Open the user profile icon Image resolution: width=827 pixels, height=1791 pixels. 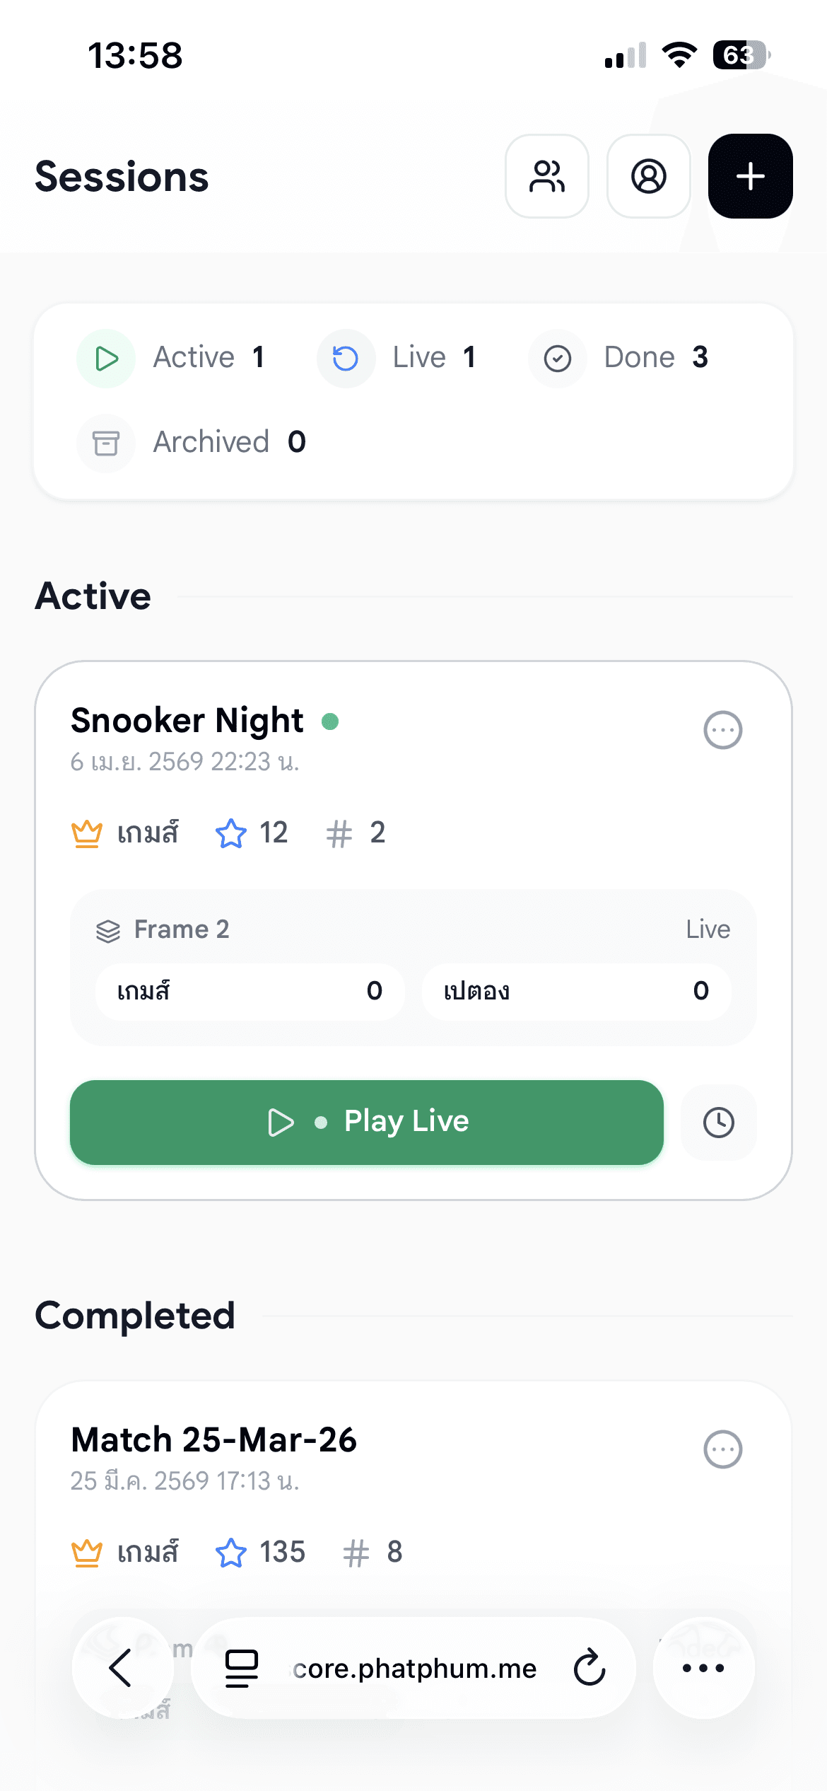[x=648, y=176]
